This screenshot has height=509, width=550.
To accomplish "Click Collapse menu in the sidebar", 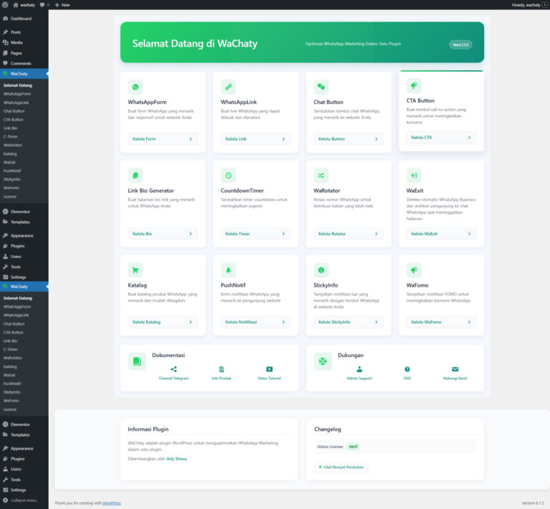I will 24,500.
